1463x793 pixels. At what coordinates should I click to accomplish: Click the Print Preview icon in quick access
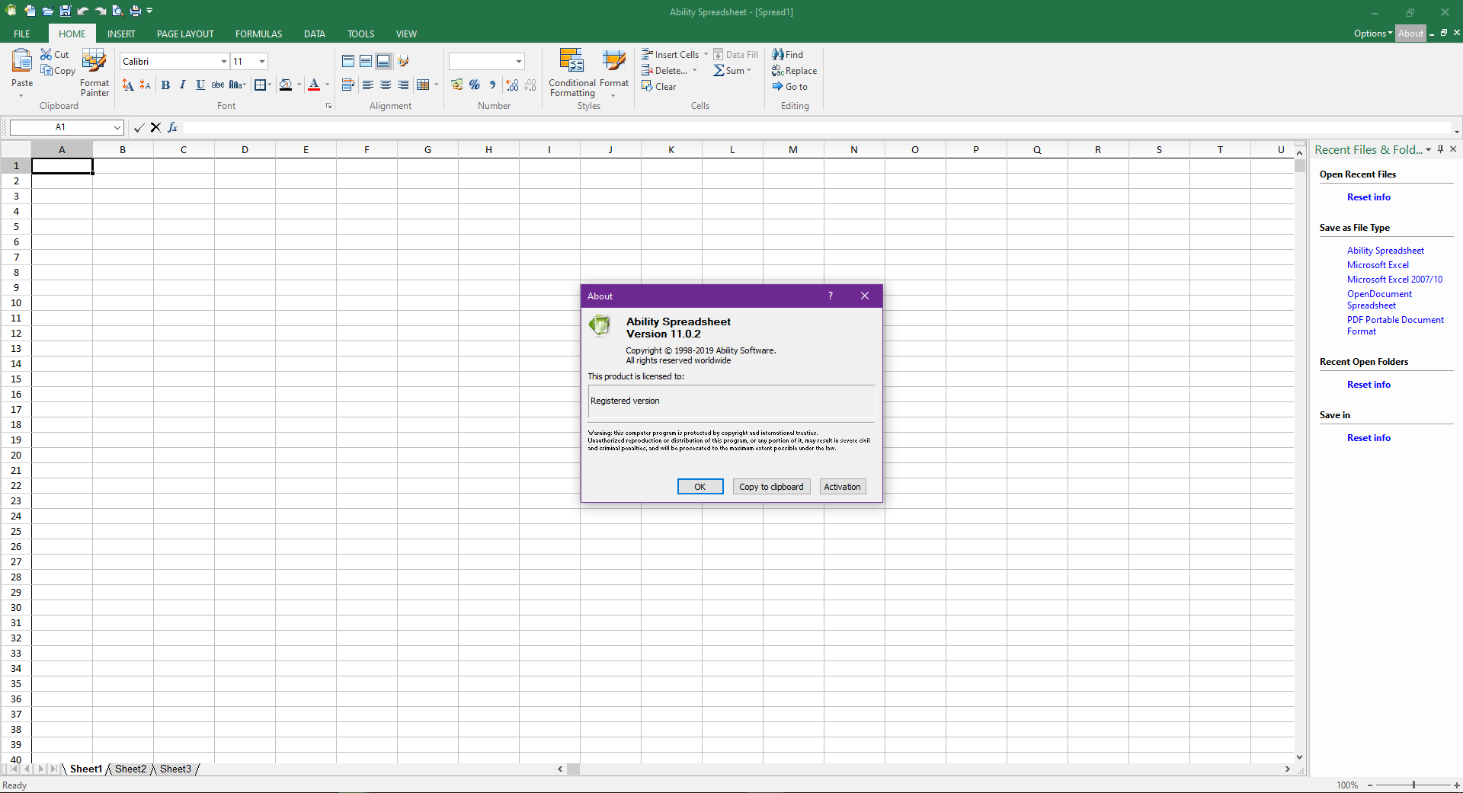click(117, 11)
